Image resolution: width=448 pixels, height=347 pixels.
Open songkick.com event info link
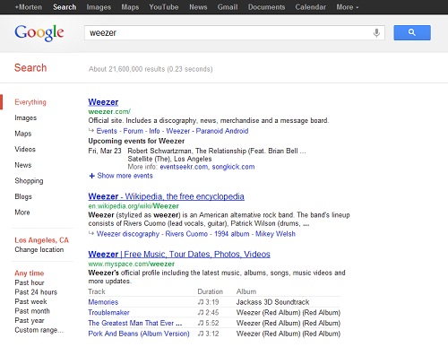point(233,167)
